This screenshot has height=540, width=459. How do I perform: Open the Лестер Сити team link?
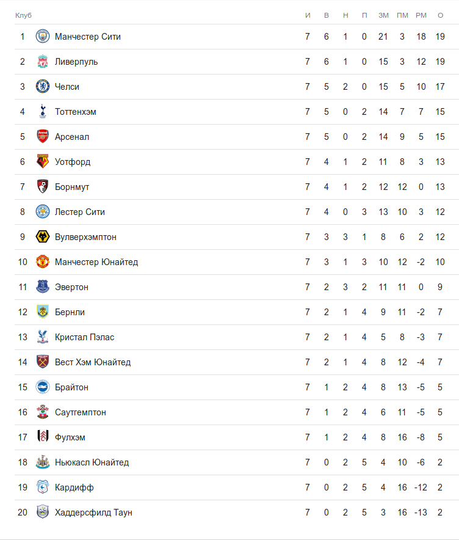click(80, 212)
